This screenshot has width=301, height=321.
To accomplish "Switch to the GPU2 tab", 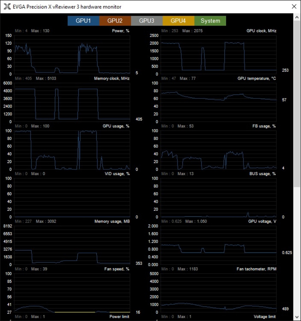I will click(x=115, y=21).
